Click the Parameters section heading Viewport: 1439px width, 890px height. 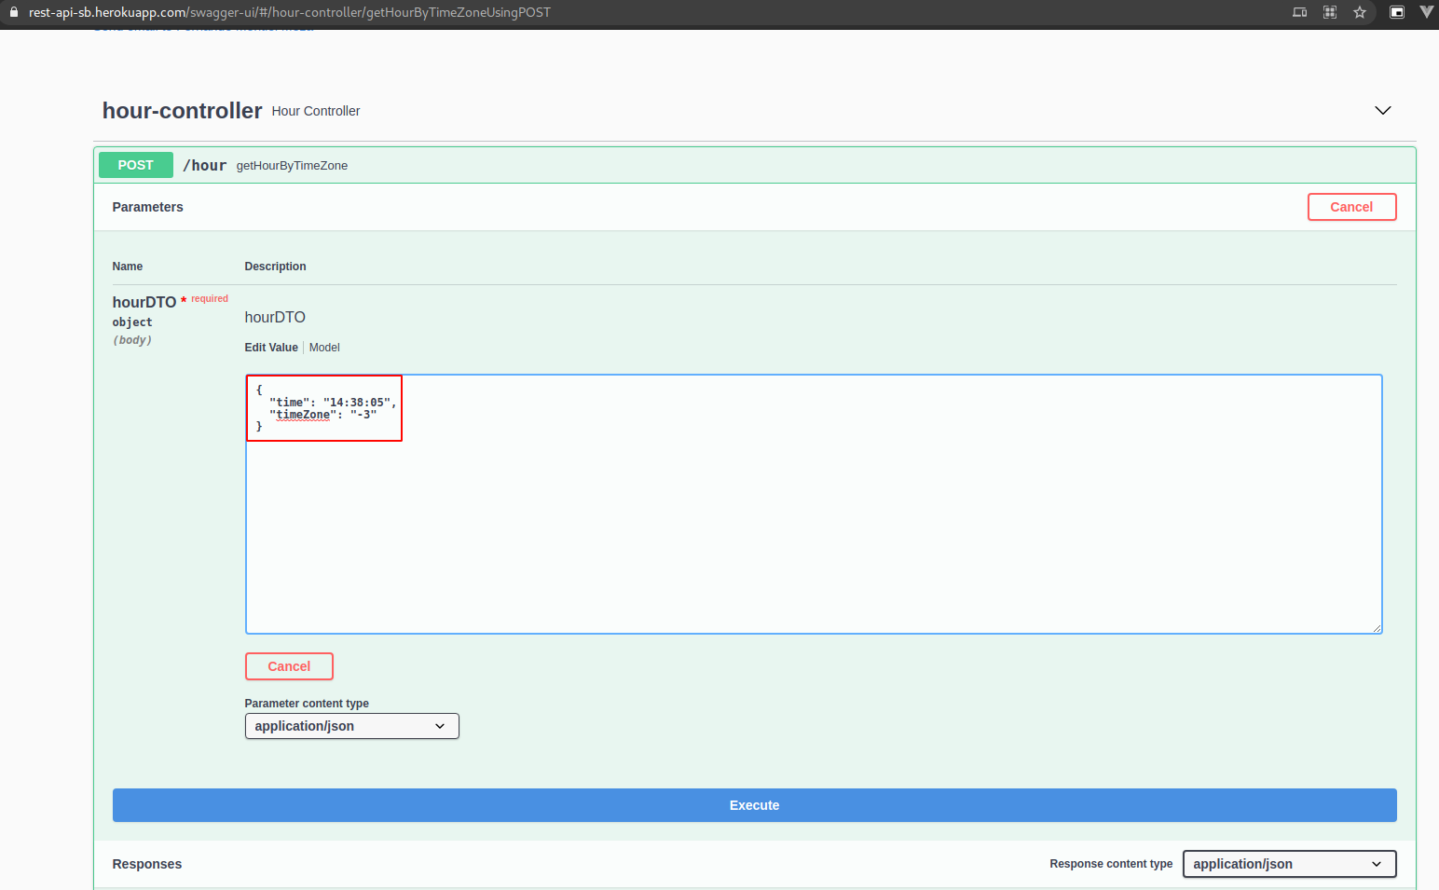[x=148, y=207]
